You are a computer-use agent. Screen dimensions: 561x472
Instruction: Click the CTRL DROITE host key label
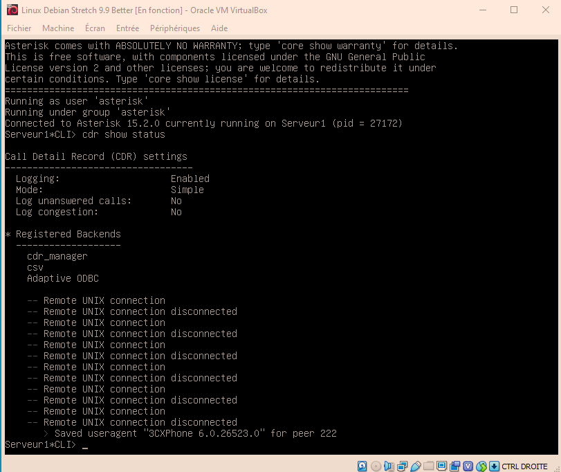point(524,466)
